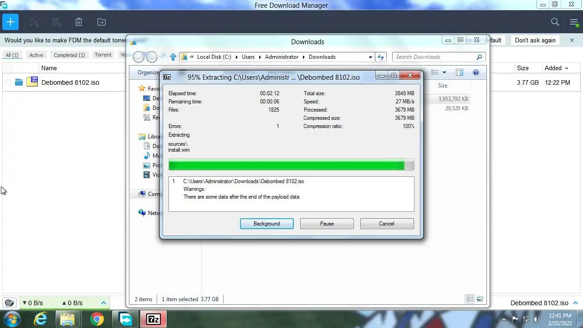This screenshot has width=583, height=328.
Task: Click the Size column header in Explorer
Action: [x=443, y=86]
